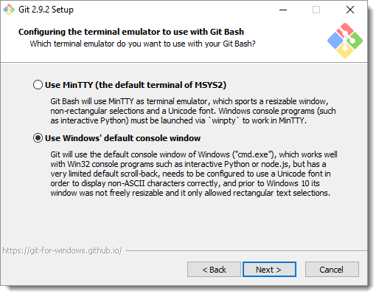The image size is (379, 297).
Task: Click the large Git logo in the header
Action: pos(345,41)
